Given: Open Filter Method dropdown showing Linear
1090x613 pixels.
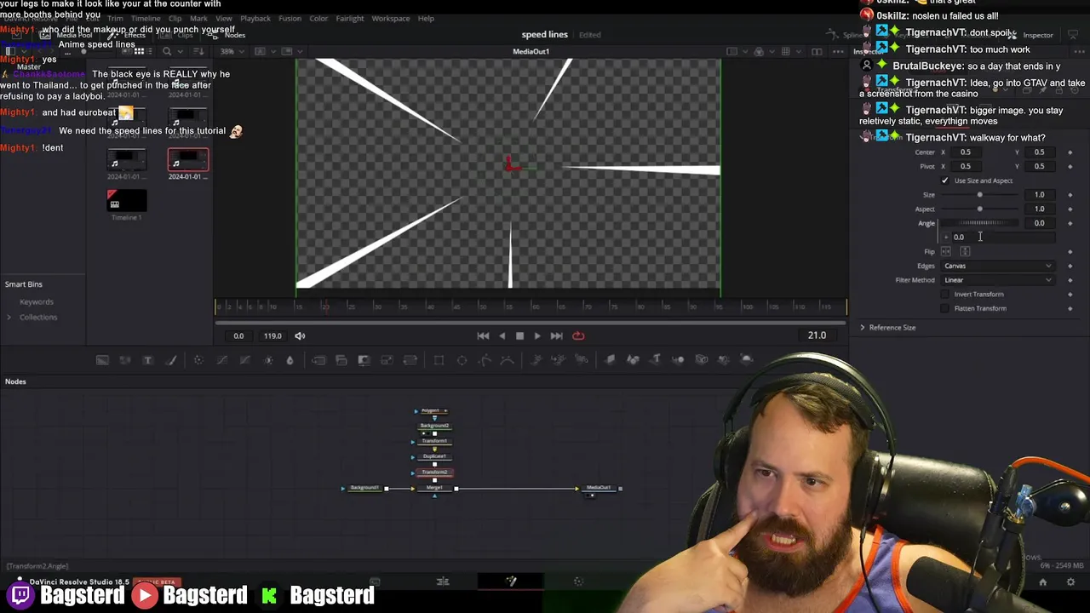Looking at the screenshot, I should 997,280.
